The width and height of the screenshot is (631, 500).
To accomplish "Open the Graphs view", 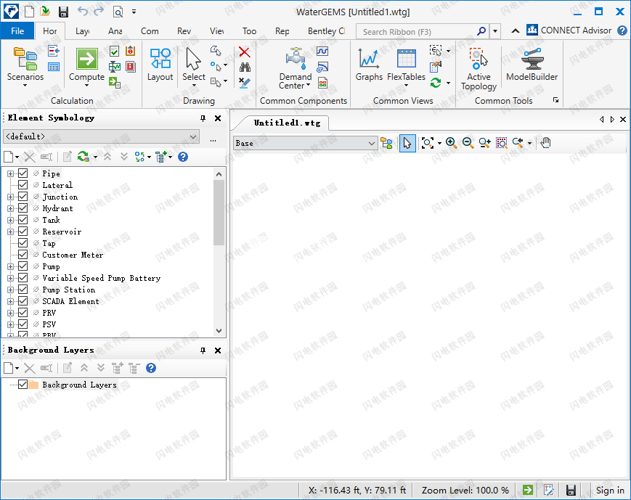I will (x=369, y=65).
